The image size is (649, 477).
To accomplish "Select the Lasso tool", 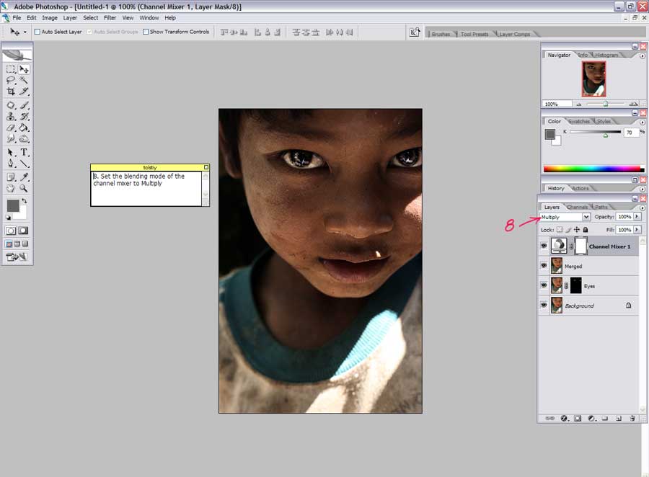I will click(x=11, y=81).
